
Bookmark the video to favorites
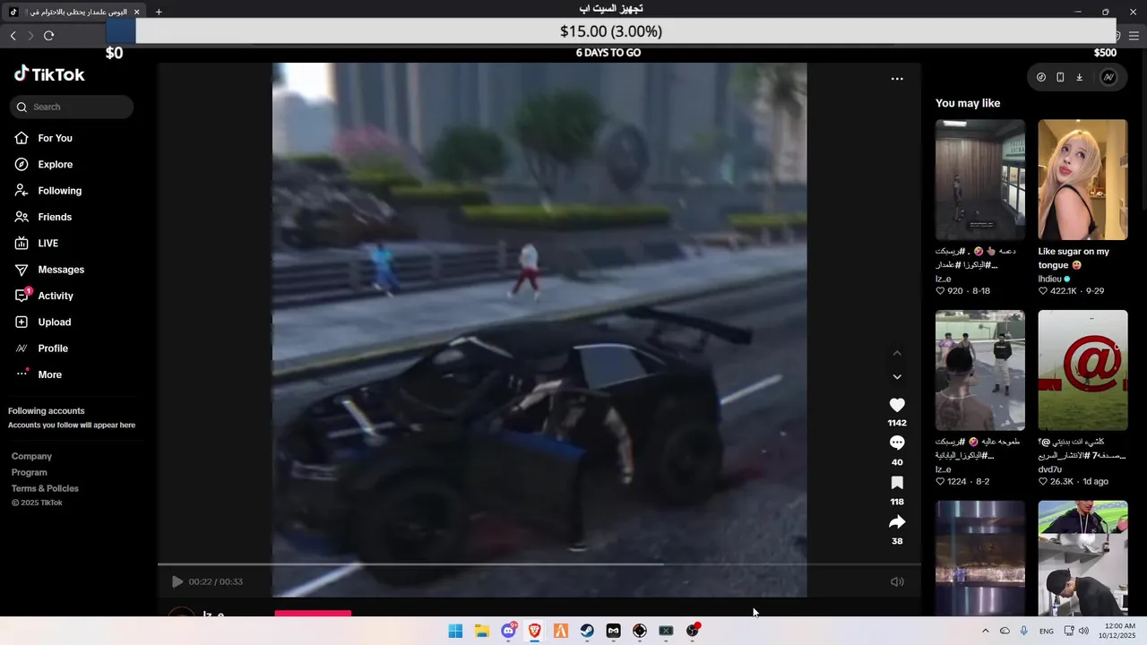[897, 483]
